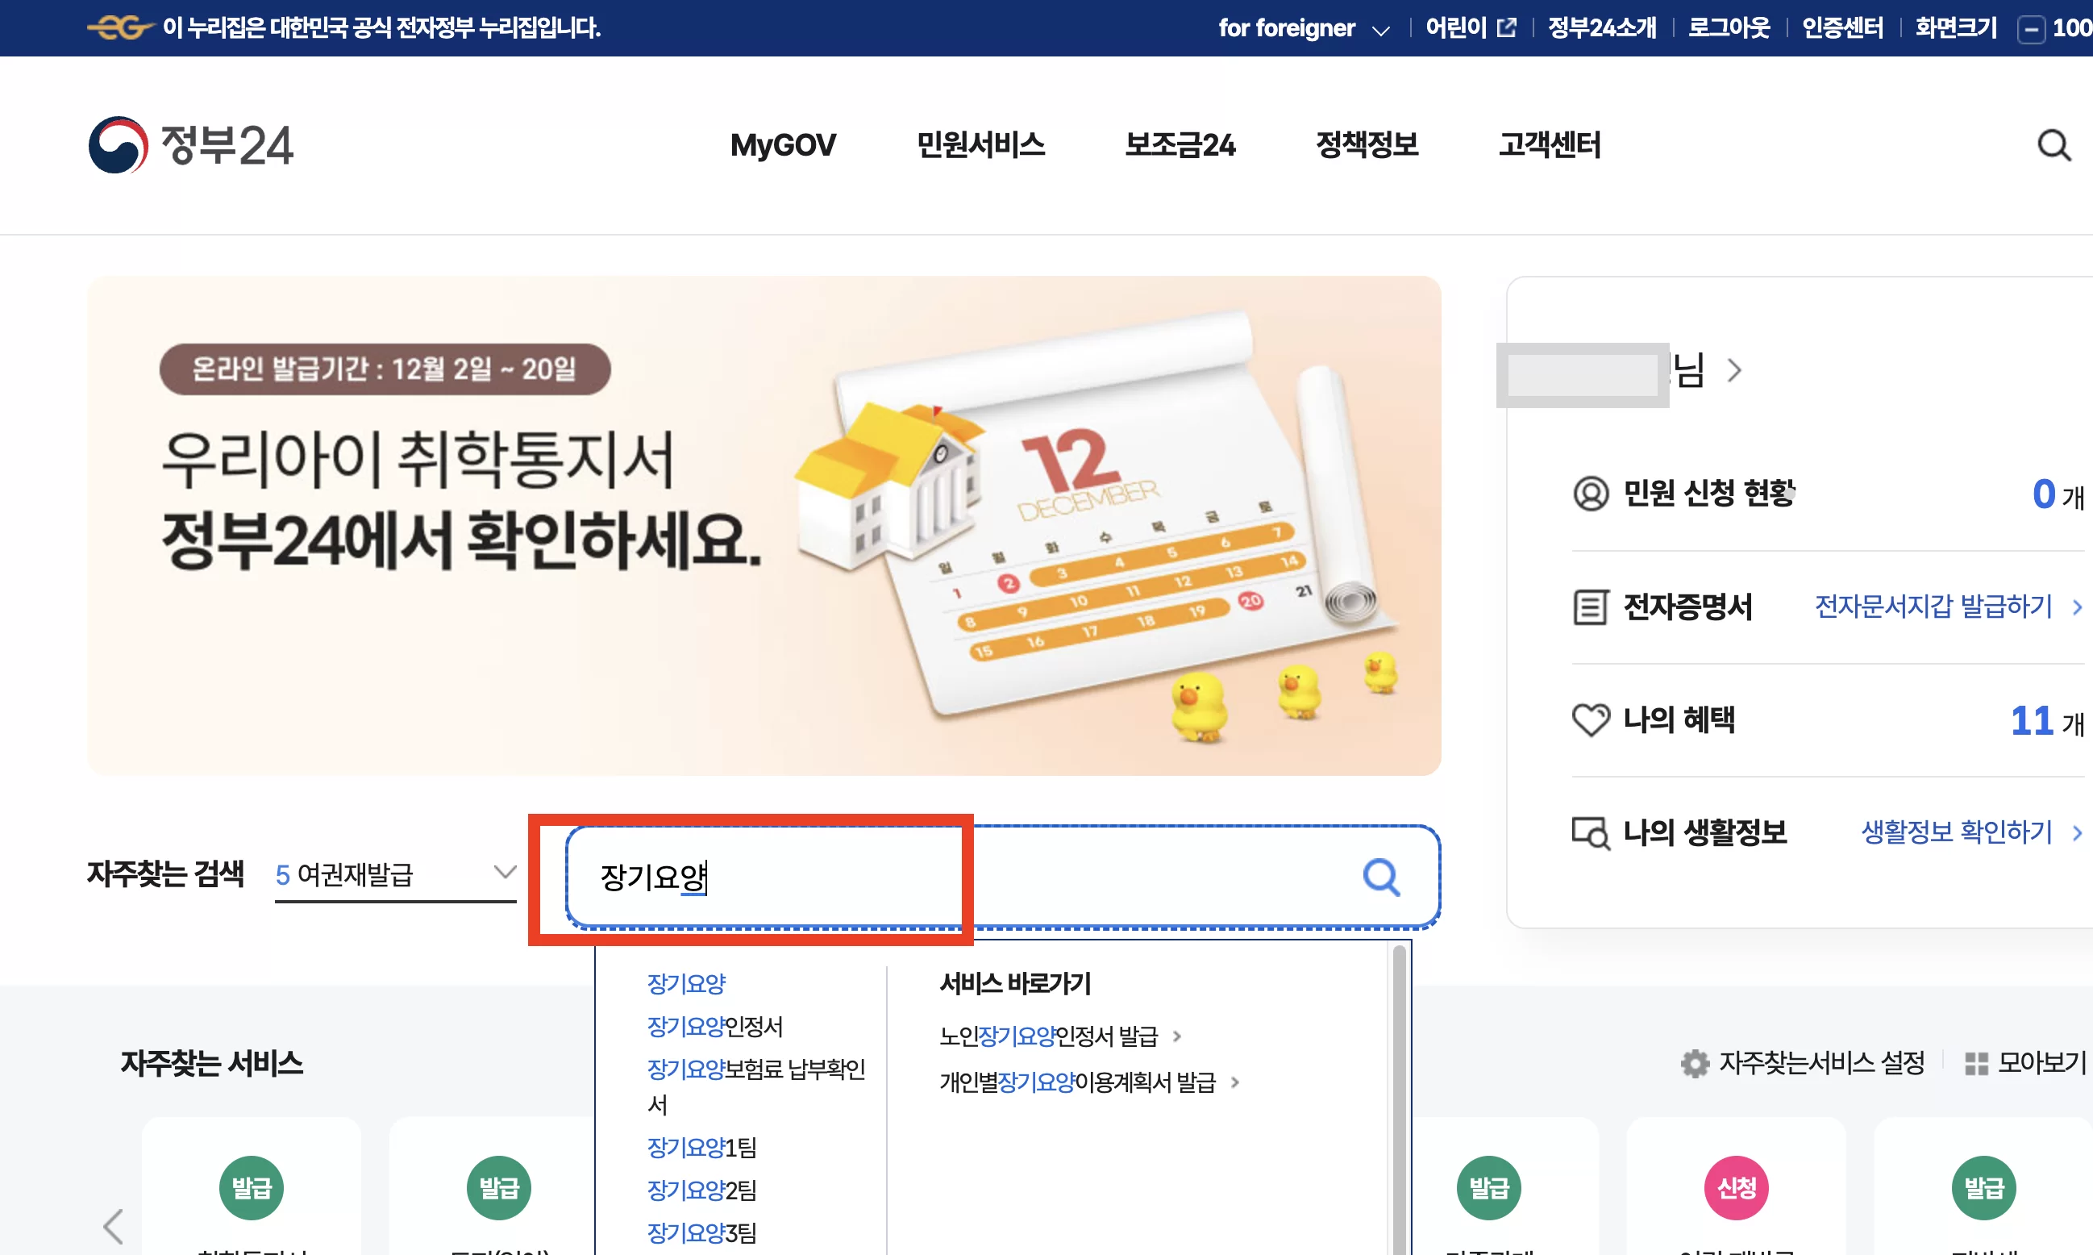Screen dimensions: 2093x1255
Task: Click the arrow after 전자문서지갑 발급하기
Action: pos(2077,607)
